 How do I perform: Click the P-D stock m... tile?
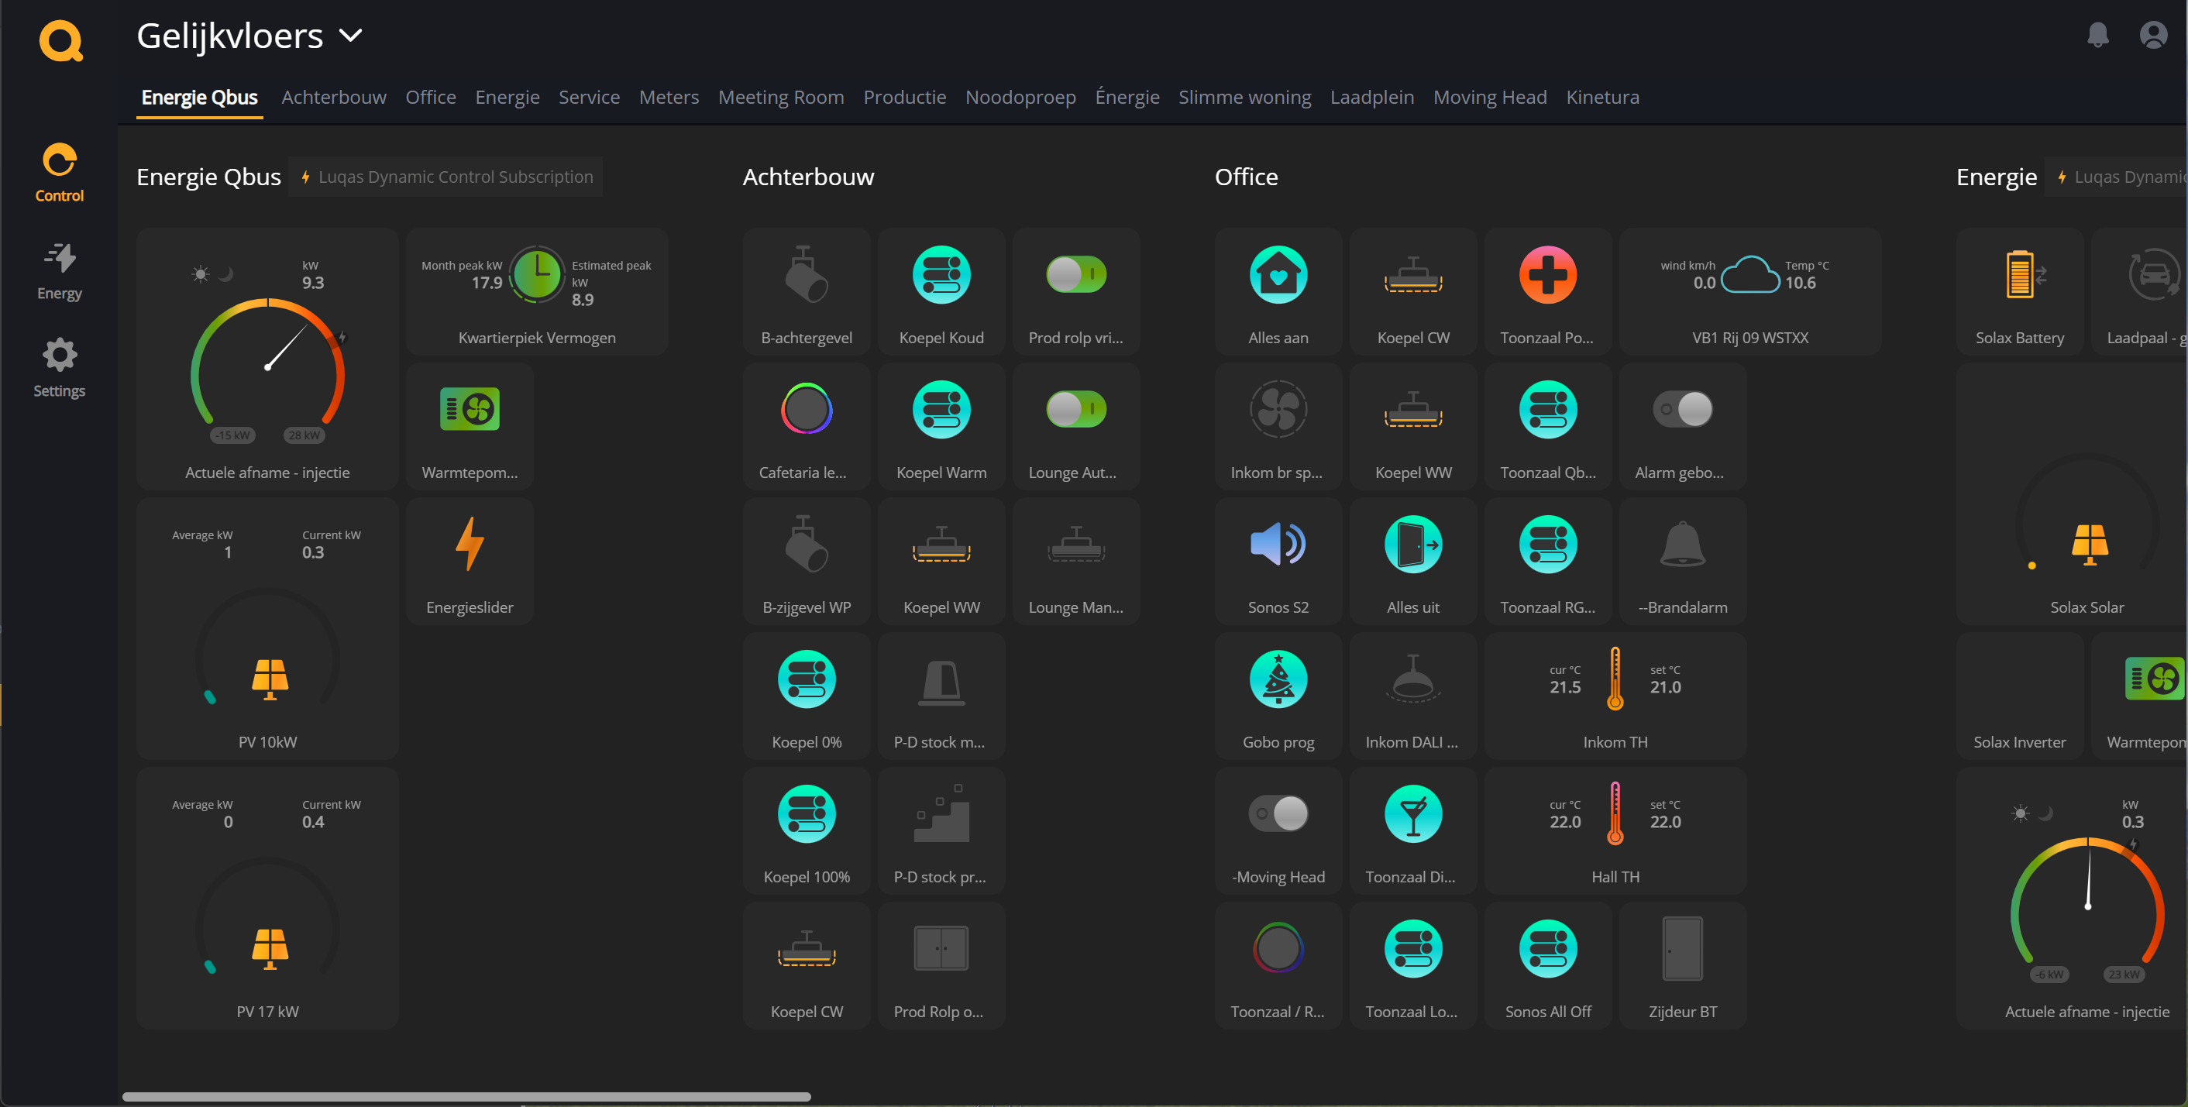(941, 696)
